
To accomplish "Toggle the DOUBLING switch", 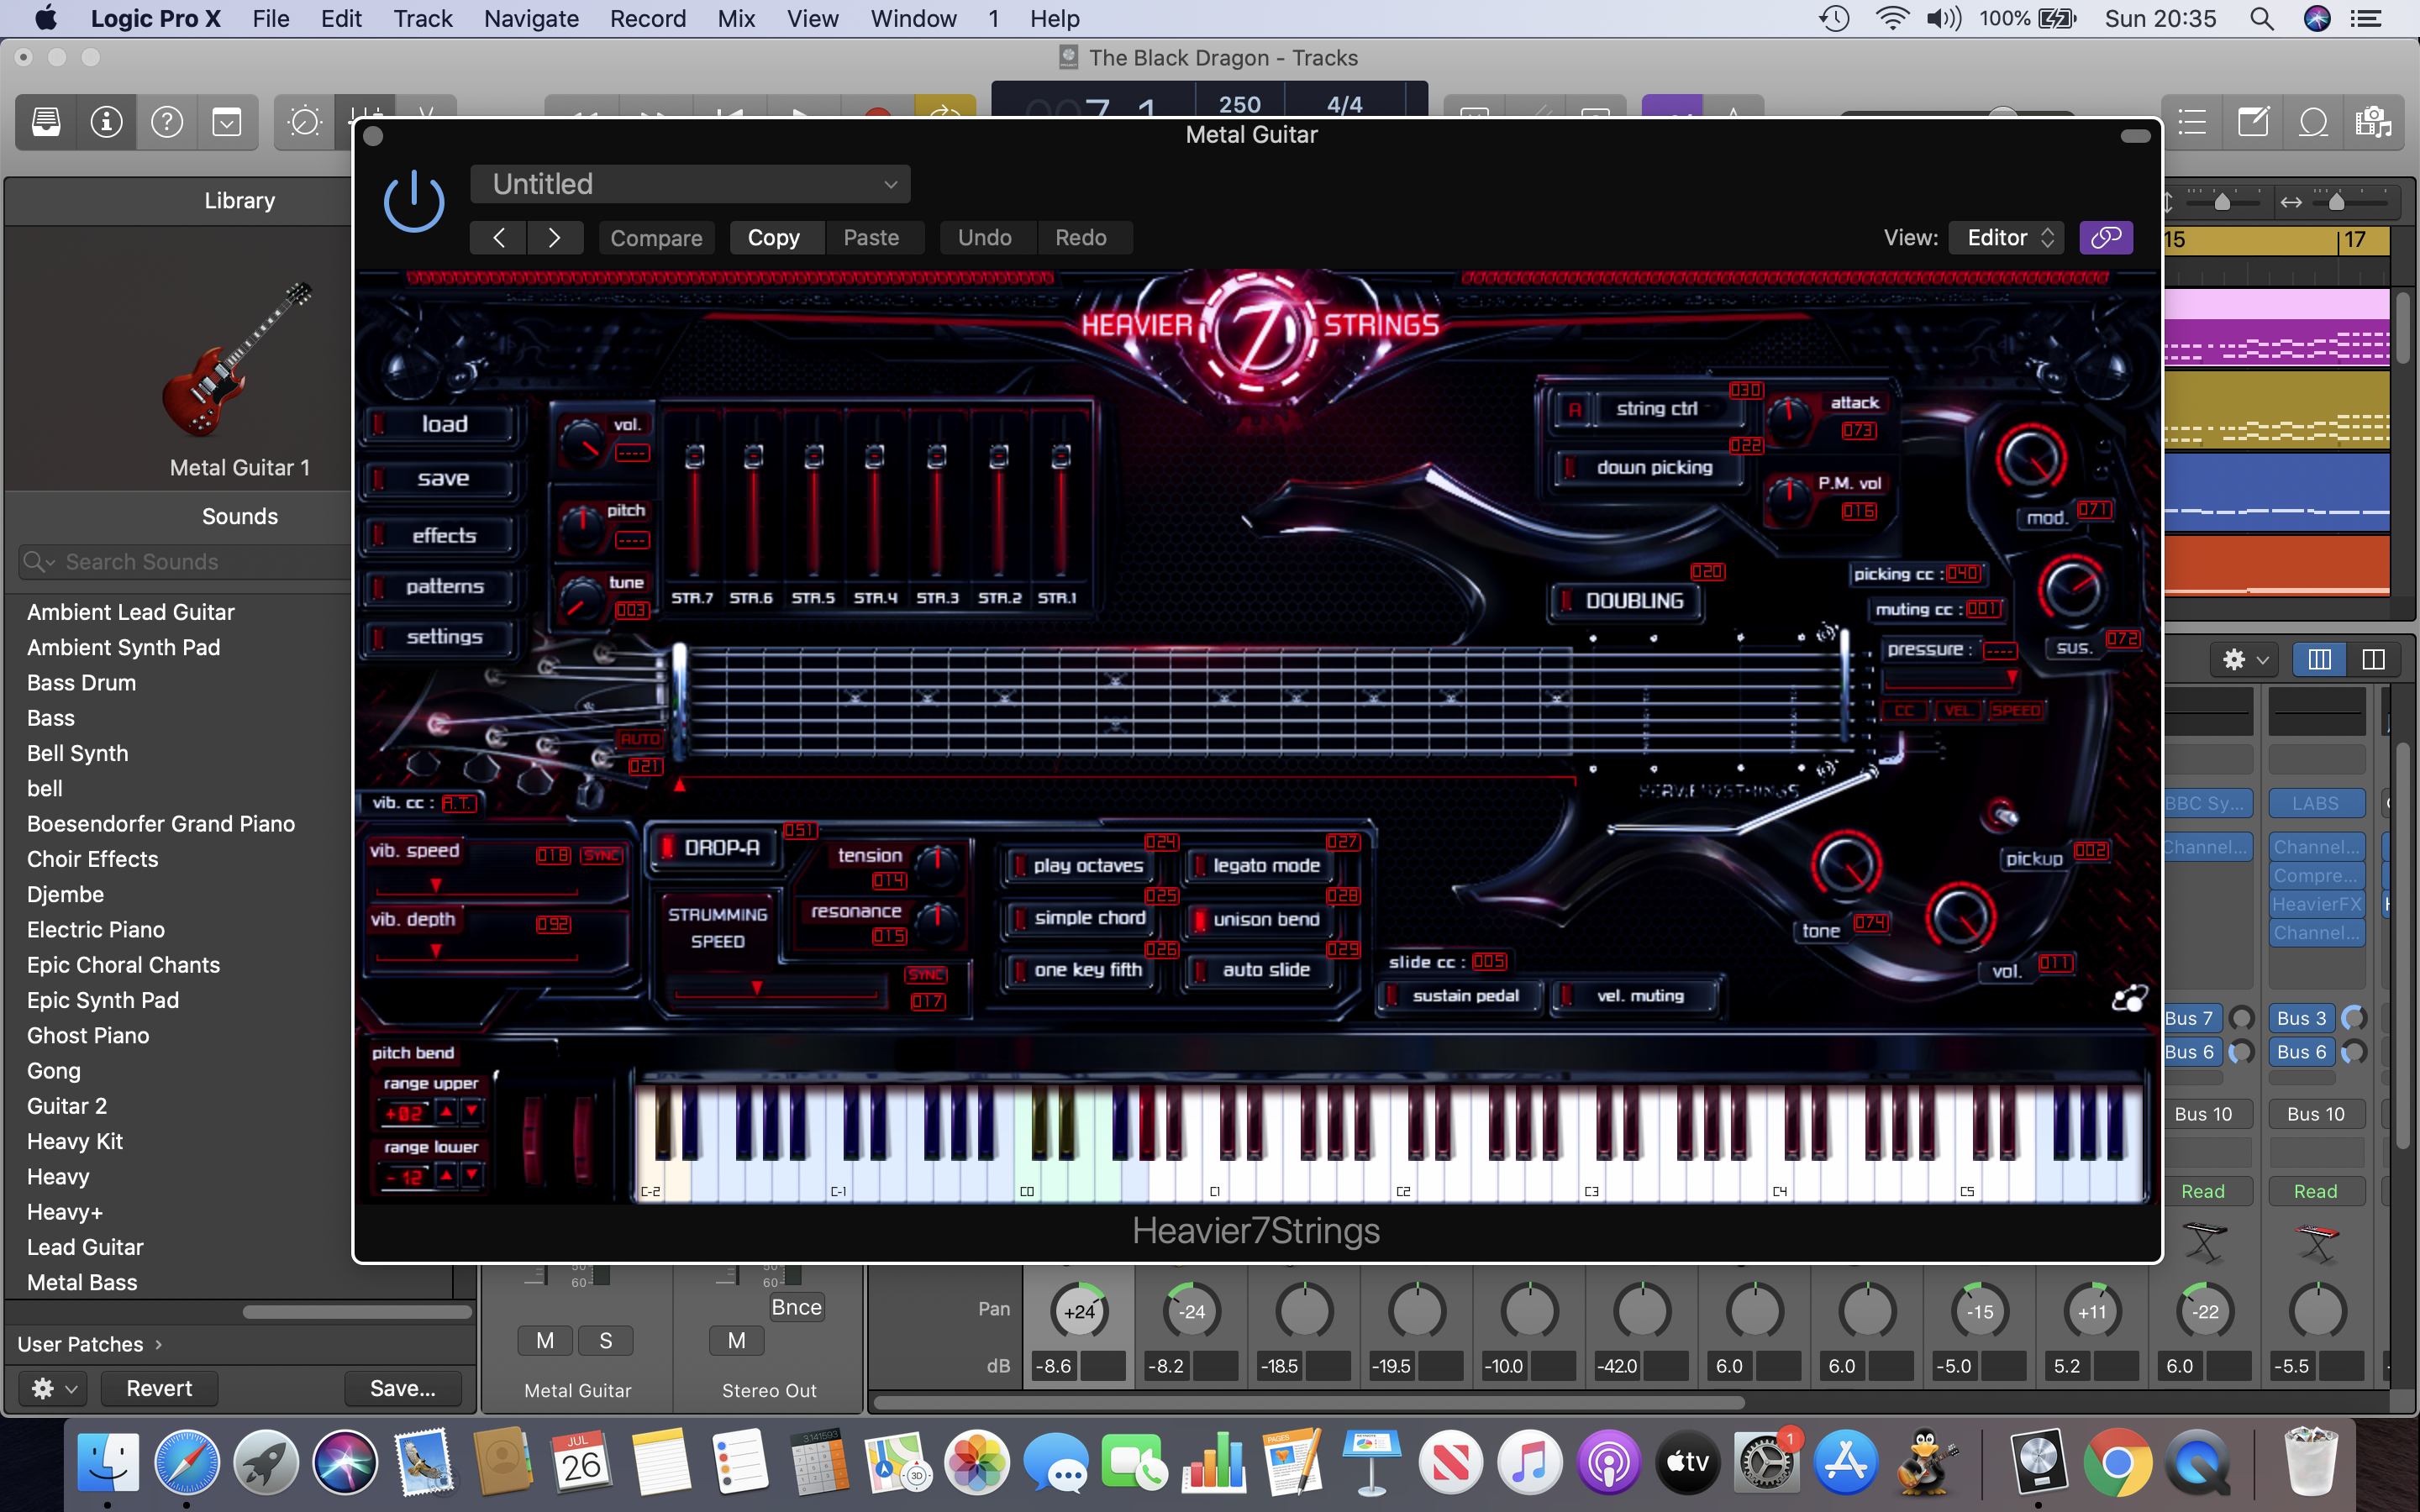I will click(x=1626, y=601).
